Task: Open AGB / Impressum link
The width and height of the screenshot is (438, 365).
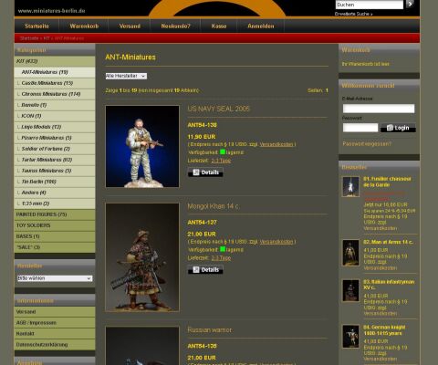Action: tap(55, 323)
